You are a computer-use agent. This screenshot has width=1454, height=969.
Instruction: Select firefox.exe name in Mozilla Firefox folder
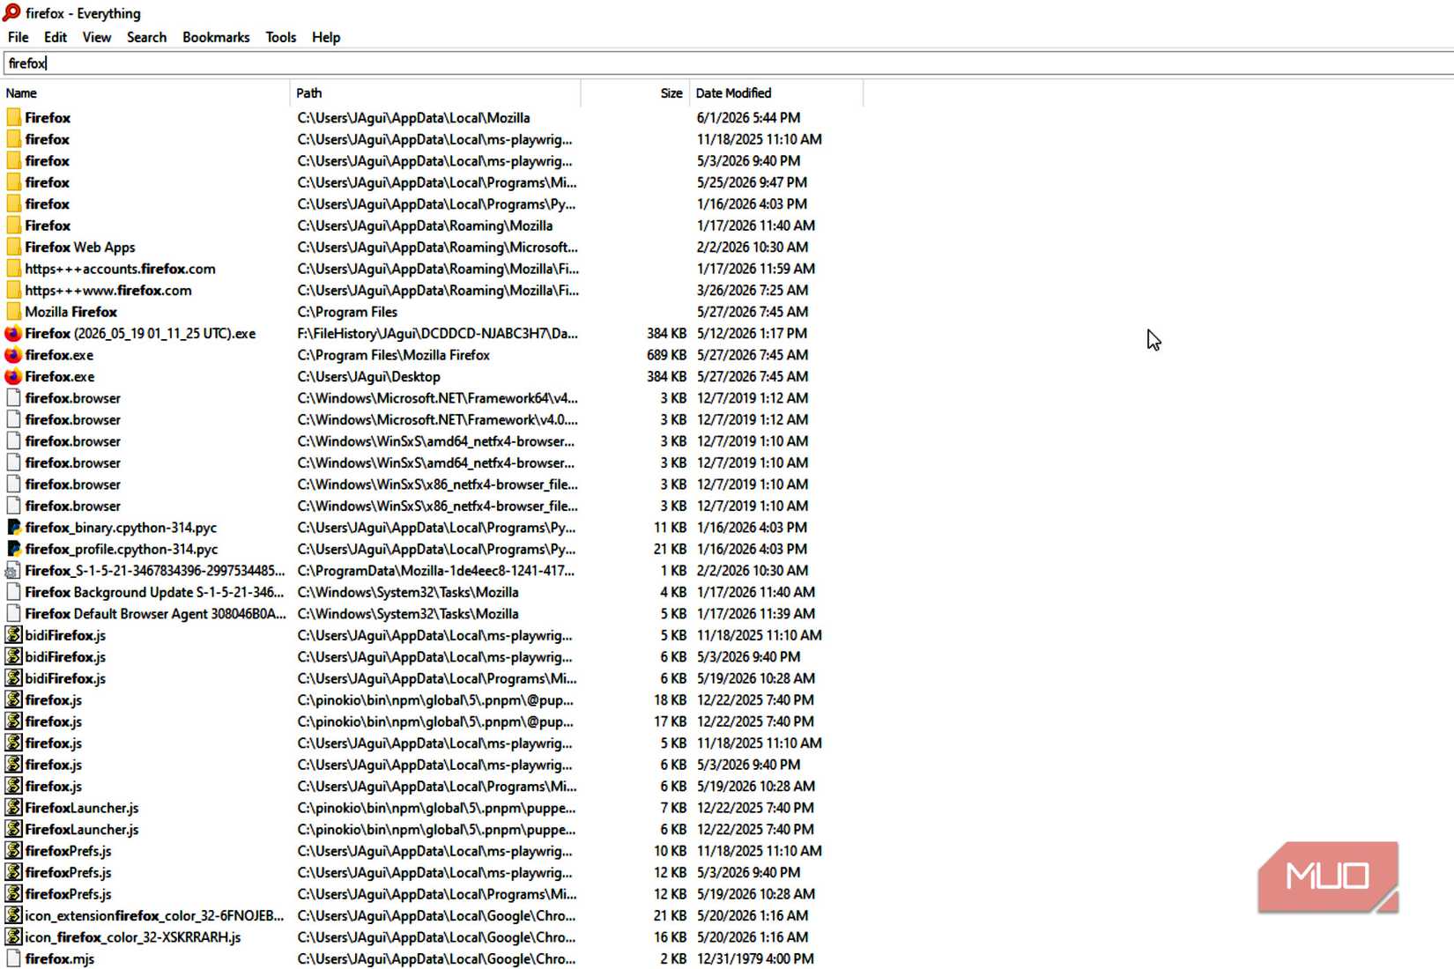pyautogui.click(x=59, y=355)
